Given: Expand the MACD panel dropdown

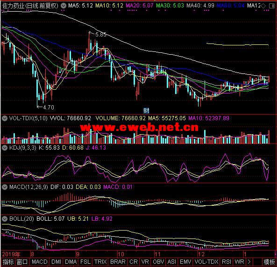Looking at the screenshot, I should [x=5, y=187].
